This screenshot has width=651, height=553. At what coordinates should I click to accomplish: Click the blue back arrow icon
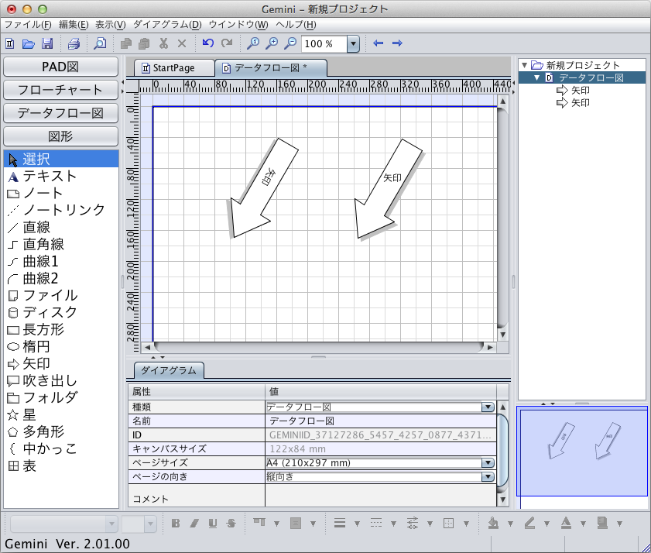pos(378,43)
